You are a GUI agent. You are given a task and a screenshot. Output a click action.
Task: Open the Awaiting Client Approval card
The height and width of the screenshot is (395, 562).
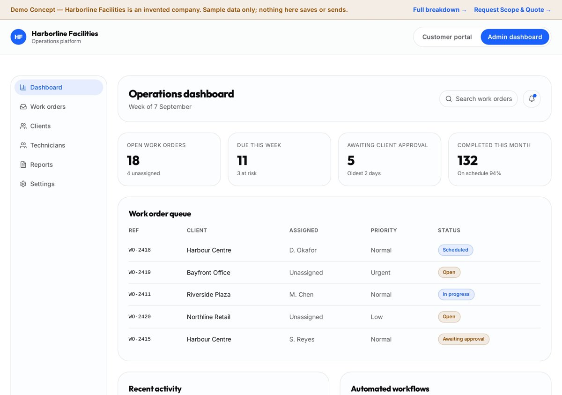point(390,159)
